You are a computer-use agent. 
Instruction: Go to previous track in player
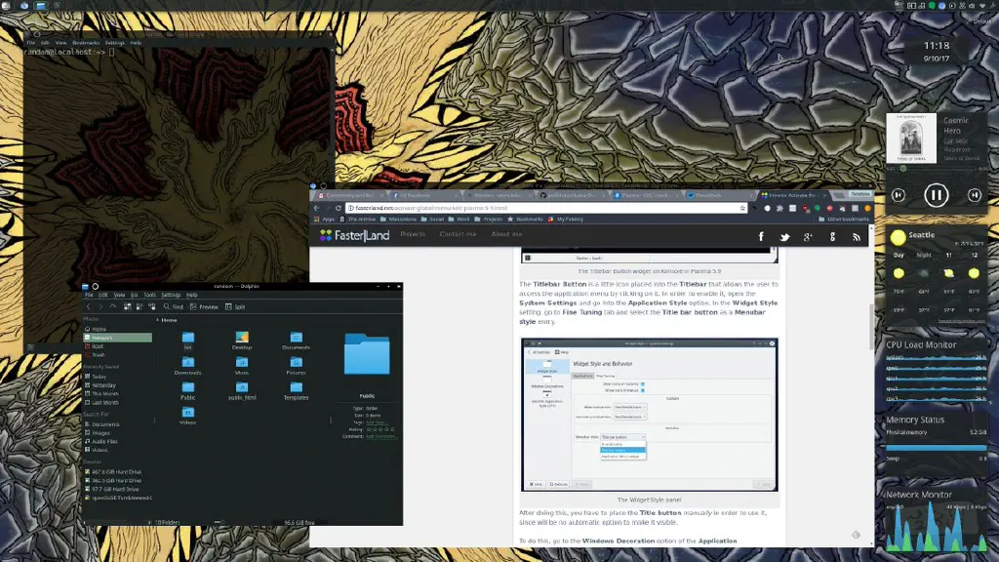[899, 195]
